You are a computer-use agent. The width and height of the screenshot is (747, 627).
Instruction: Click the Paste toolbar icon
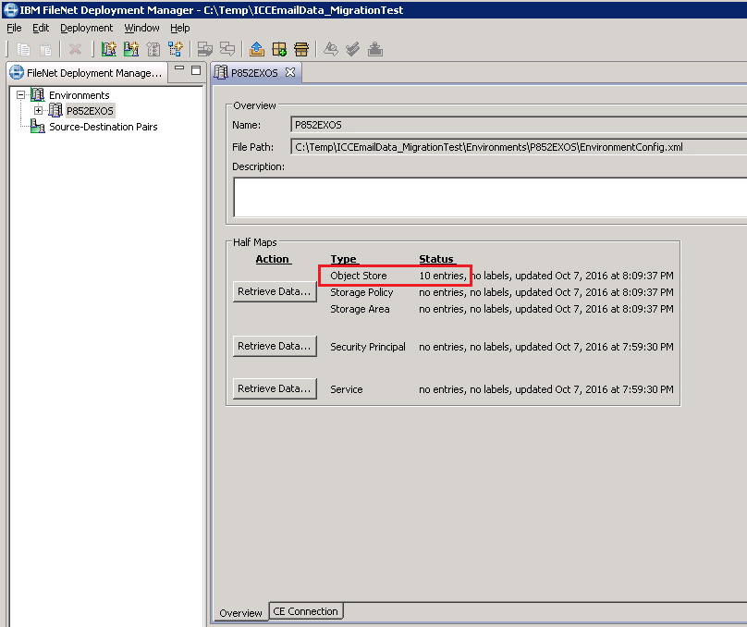point(43,49)
